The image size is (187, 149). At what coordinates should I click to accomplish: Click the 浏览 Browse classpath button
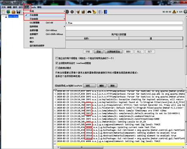coord(89,86)
